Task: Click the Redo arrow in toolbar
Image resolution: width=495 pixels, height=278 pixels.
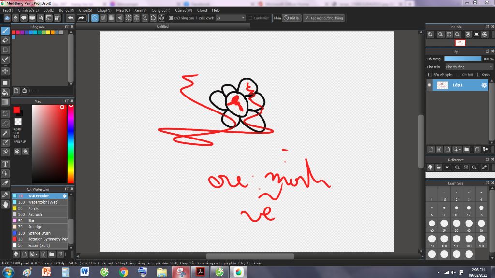Action: click(81, 18)
